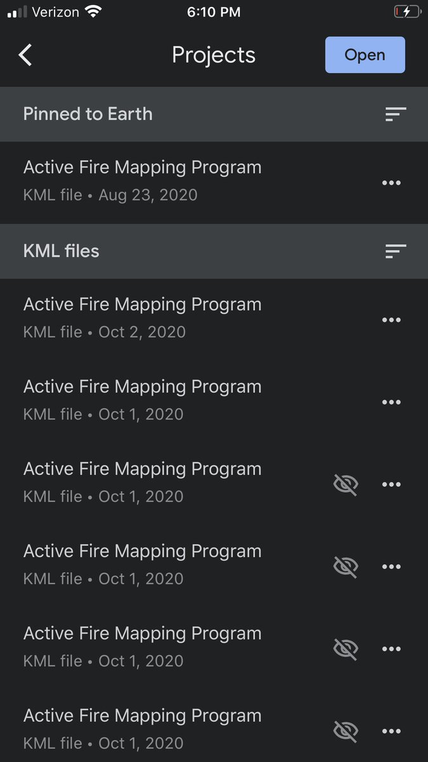The height and width of the screenshot is (762, 428).
Task: Unhide the third hidden Oct 1 project
Action: click(346, 649)
